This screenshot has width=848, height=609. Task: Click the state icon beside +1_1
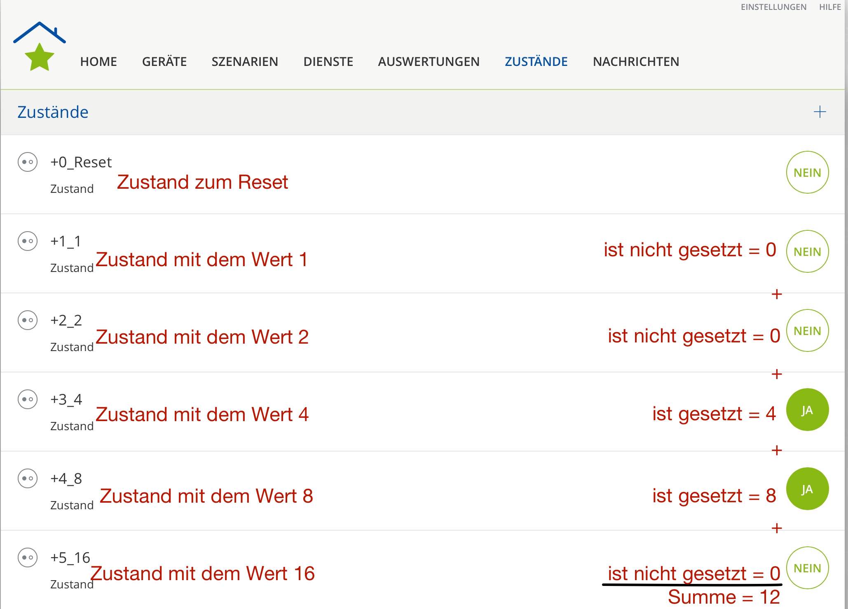28,241
